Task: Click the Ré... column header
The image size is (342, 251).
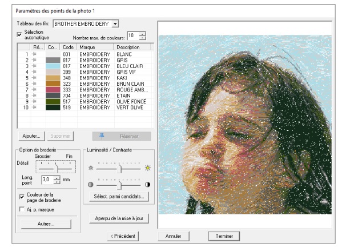Action: (38, 47)
